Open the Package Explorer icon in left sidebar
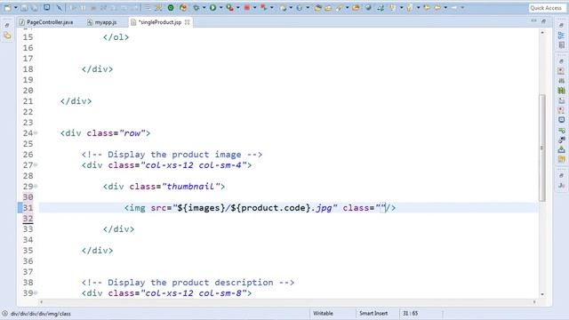 (x=8, y=36)
